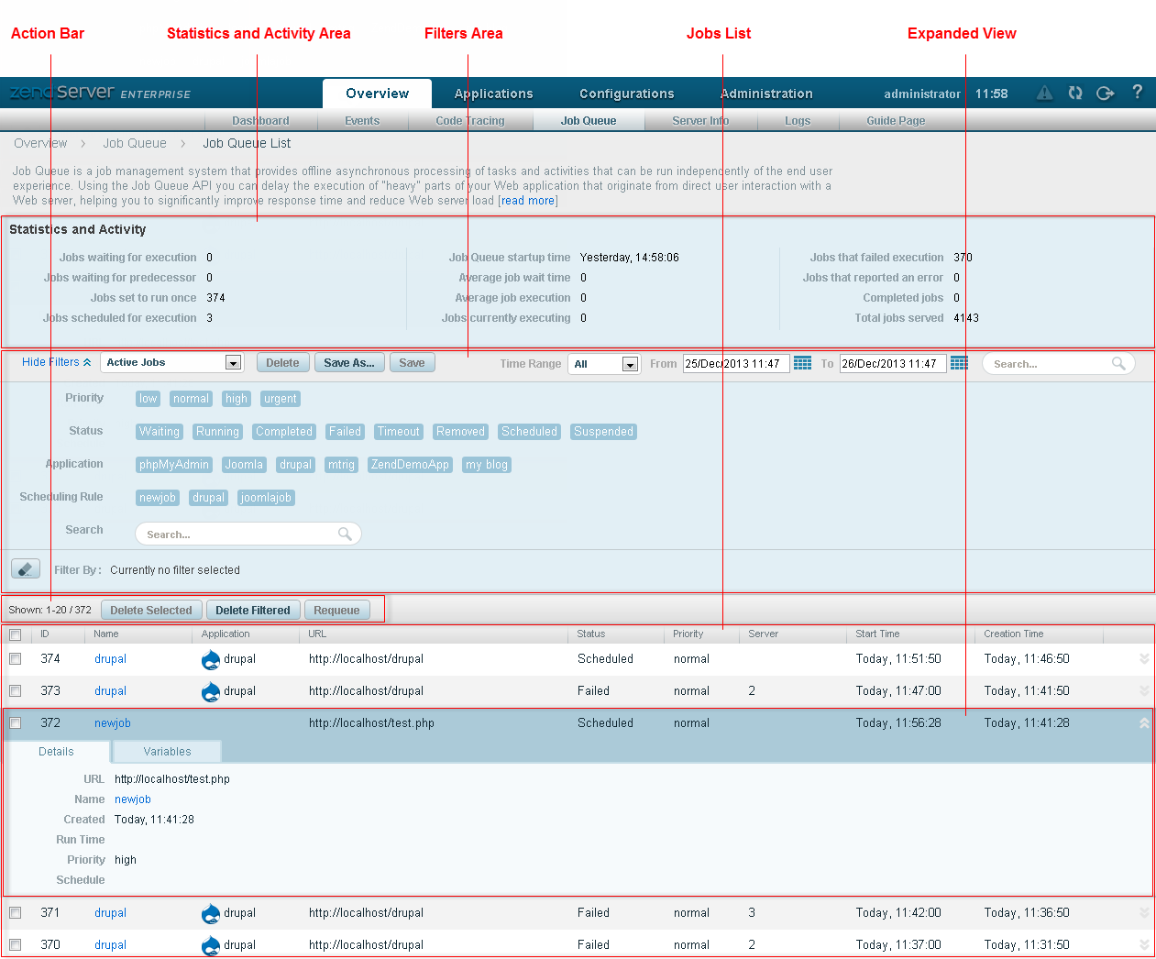This screenshot has height=959, width=1156.
Task: Toggle the select-all checkbox in table header
Action: [x=16, y=634]
